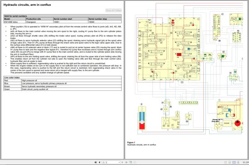Click the ENGINE block in diagram
The image size is (249, 165).
pyautogui.click(x=227, y=123)
